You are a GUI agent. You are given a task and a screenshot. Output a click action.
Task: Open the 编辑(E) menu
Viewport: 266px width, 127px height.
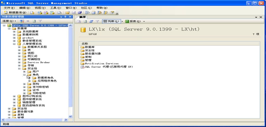click(25, 8)
